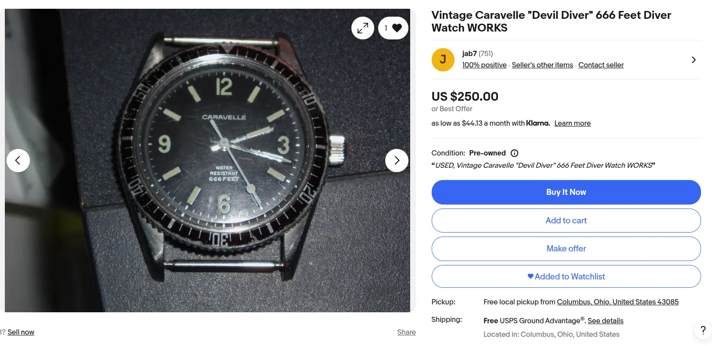View the 100% positive feedback link
712x346 pixels.
484,65
